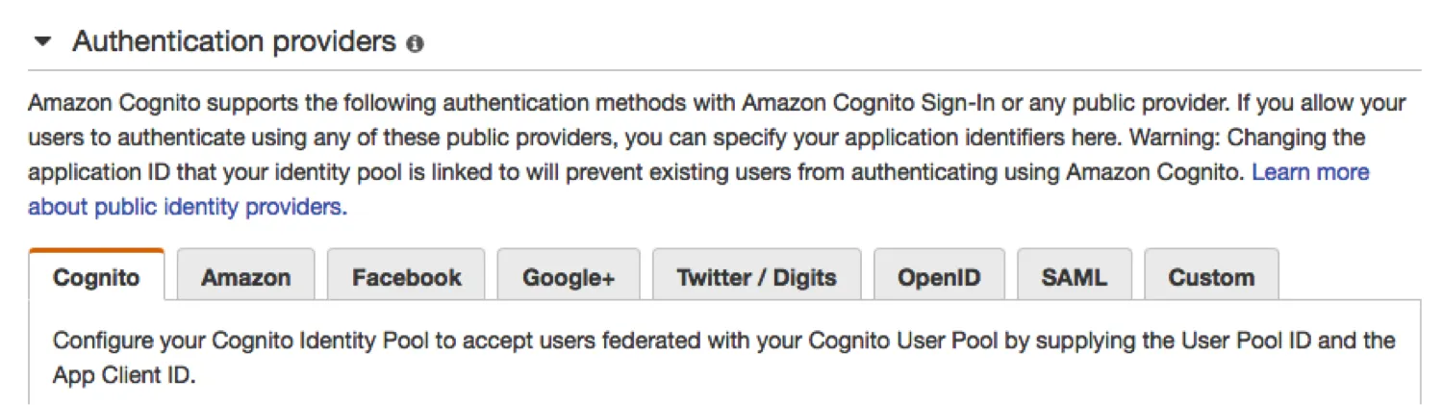
Task: Open the Custom provider tab
Action: coord(1211,277)
